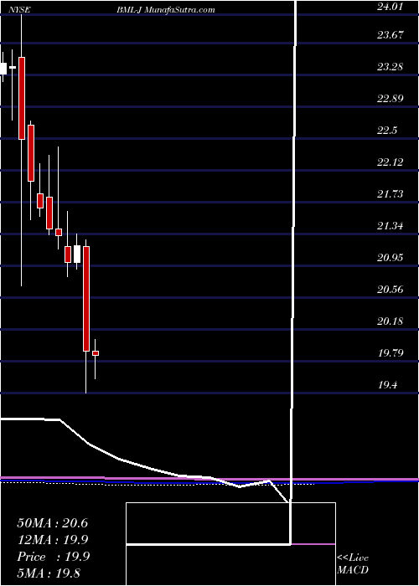Click the 20.95 price axis label
Viewport: 419px width, 586px height.
point(390,258)
